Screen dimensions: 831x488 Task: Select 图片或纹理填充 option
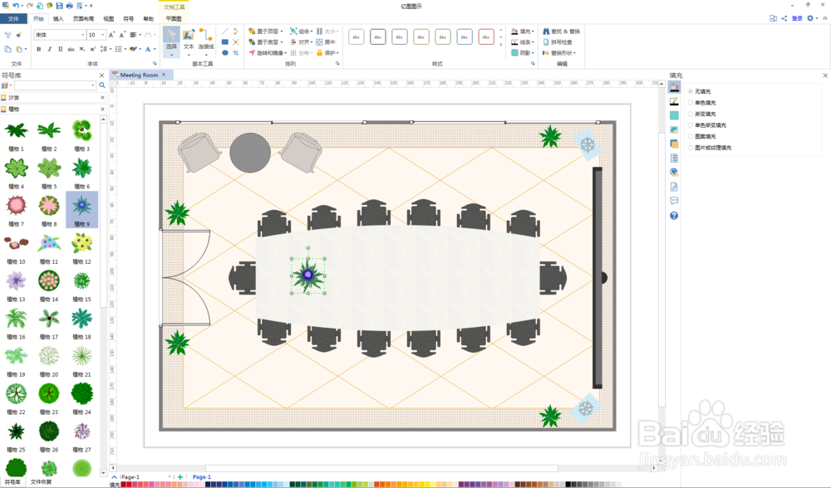click(x=712, y=148)
